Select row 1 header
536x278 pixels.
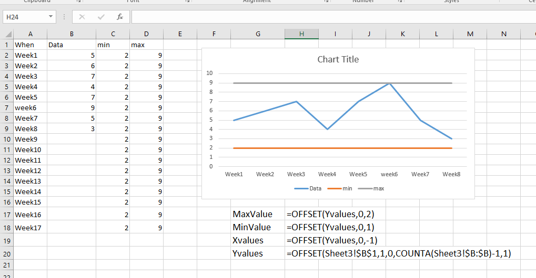[x=6, y=45]
